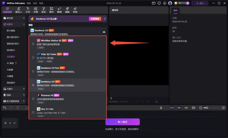This screenshot has height=138, width=228.
Task: Expand the 素材庫 sidebar section arrow
Action: (24, 18)
